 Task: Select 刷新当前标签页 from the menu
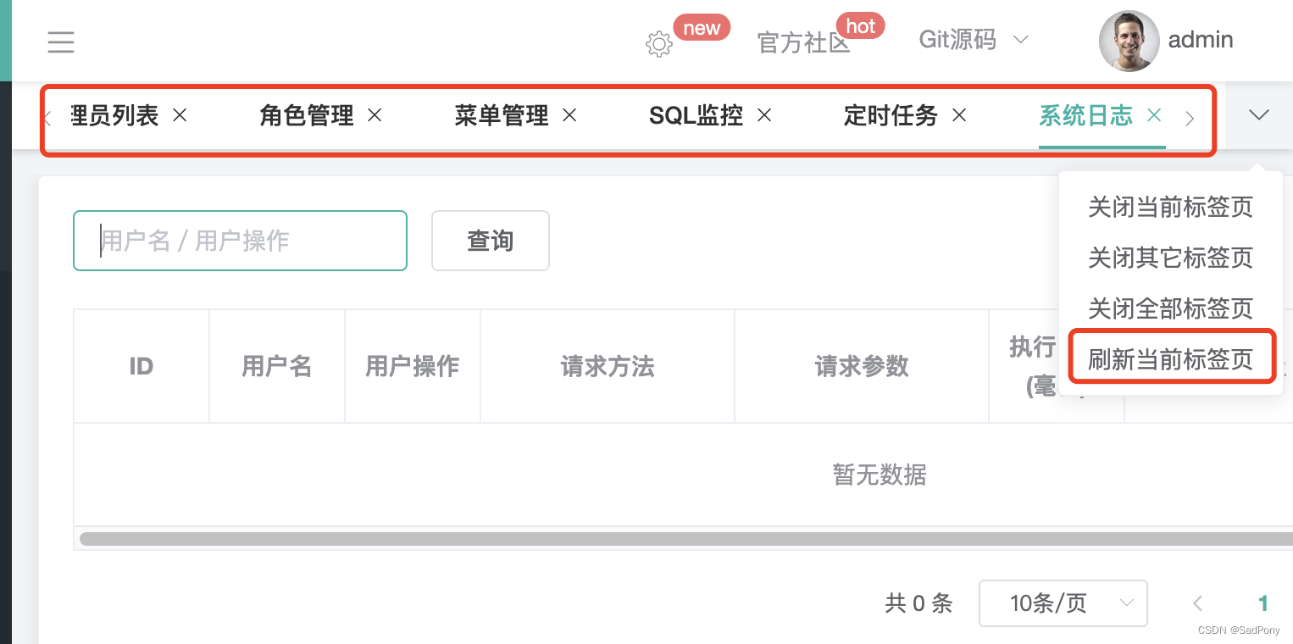1170,357
